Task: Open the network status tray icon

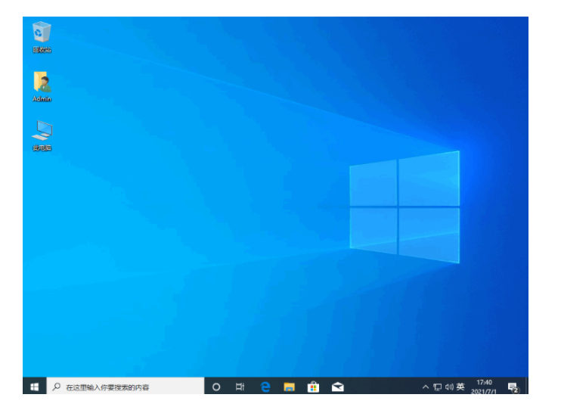Action: coord(437,387)
